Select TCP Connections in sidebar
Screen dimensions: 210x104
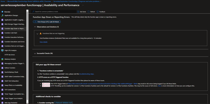[x=10, y=90]
